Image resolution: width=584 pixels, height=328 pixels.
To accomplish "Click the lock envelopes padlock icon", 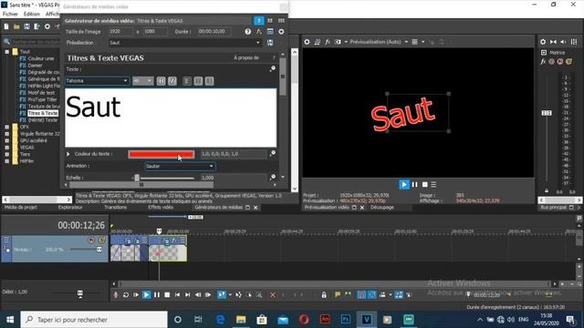I will [324, 295].
